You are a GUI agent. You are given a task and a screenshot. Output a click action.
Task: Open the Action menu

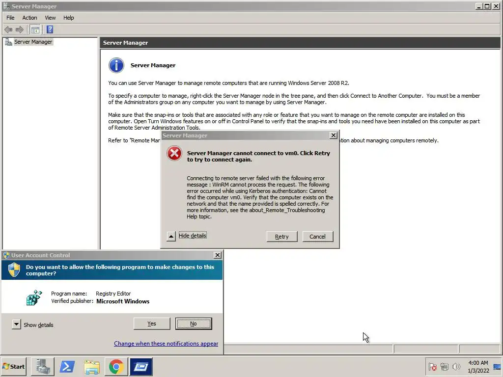click(x=29, y=18)
